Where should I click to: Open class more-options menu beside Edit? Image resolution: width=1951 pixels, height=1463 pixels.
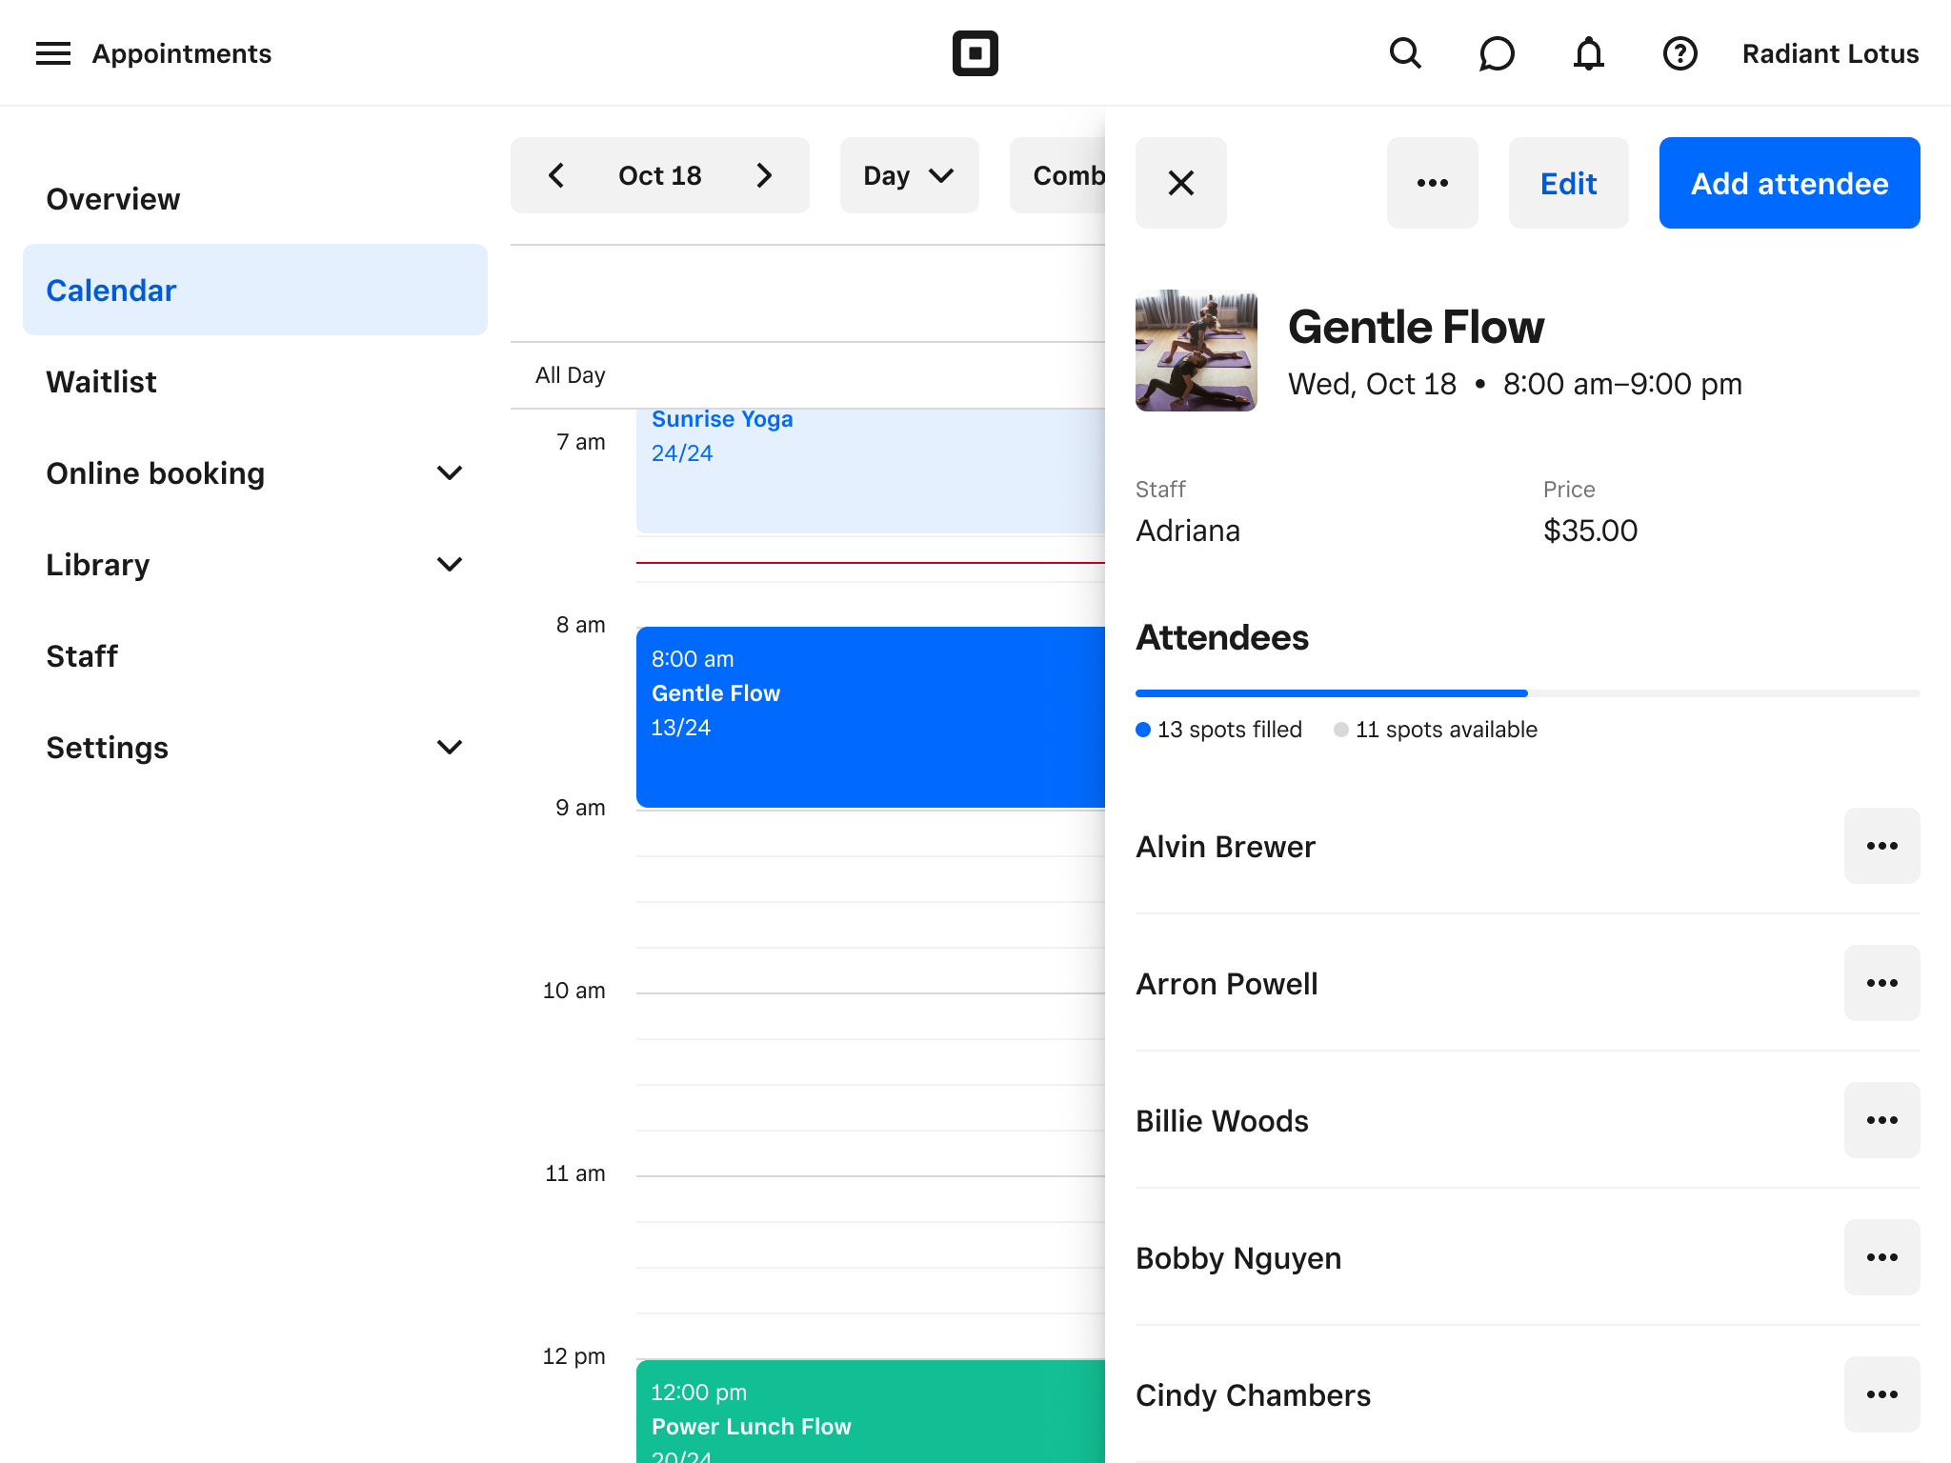[x=1432, y=183]
